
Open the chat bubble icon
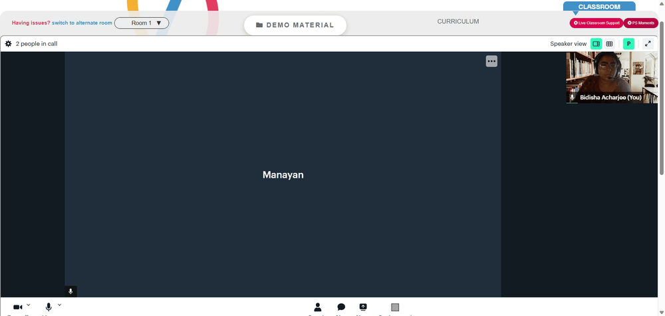[x=341, y=307]
